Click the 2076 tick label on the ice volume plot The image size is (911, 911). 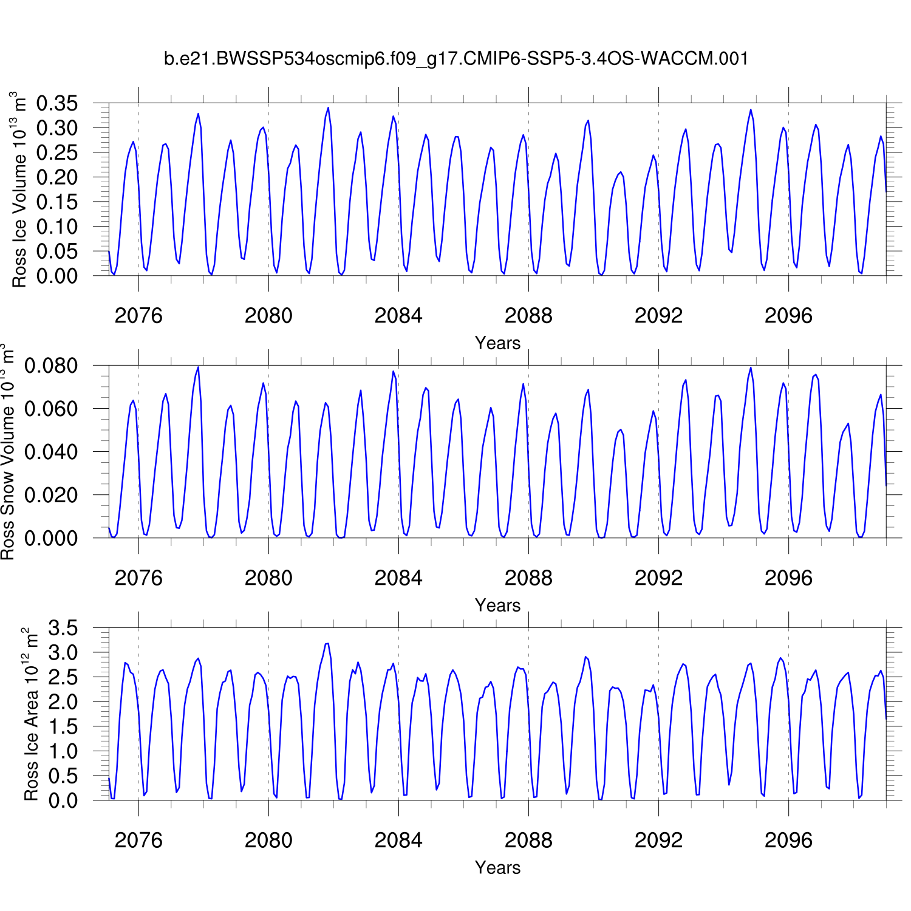[x=138, y=316]
